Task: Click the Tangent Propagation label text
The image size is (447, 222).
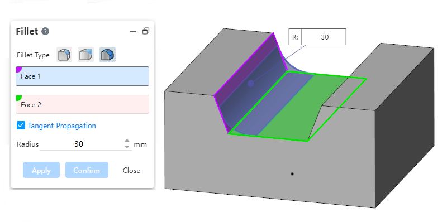Action: pos(62,126)
